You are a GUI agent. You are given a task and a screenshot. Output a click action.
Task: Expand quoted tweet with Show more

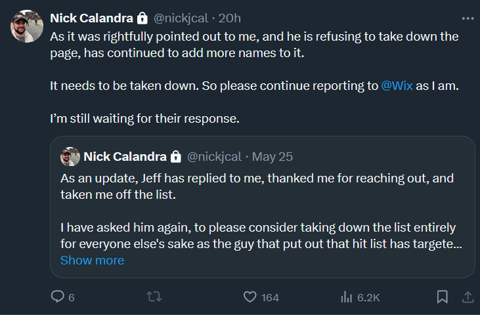pyautogui.click(x=92, y=261)
